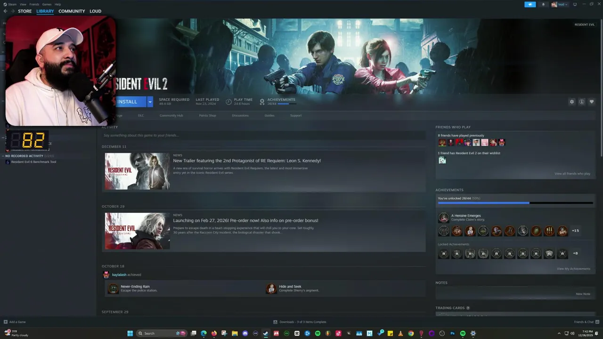The image size is (603, 339).
Task: Open the Games menu
Action: coord(47,4)
